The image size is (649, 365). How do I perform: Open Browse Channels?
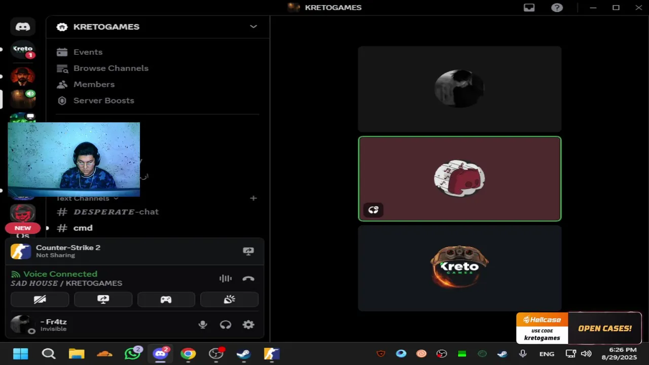pyautogui.click(x=111, y=68)
